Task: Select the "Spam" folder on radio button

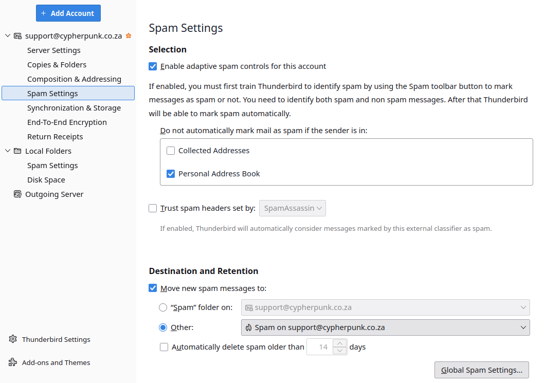Action: tap(163, 307)
